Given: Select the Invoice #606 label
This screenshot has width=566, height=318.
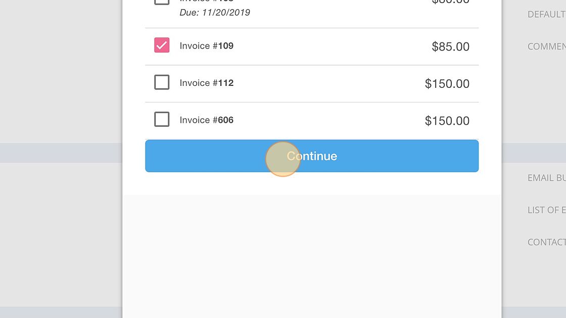Looking at the screenshot, I should pos(207,120).
